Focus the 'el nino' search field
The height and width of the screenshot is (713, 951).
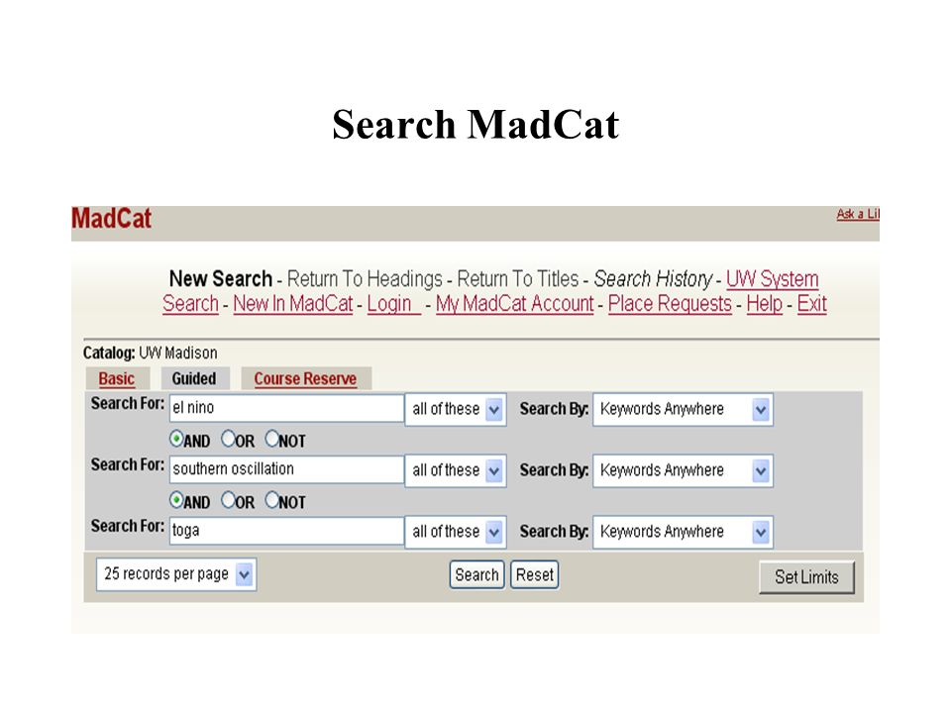[x=286, y=408]
